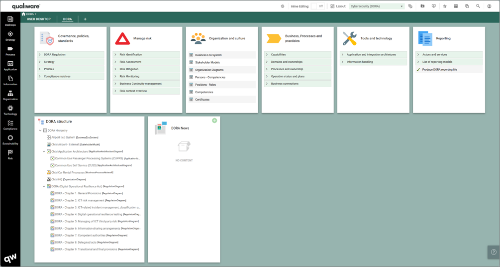
Task: Expand Compliance matrices row
Action: point(71,76)
